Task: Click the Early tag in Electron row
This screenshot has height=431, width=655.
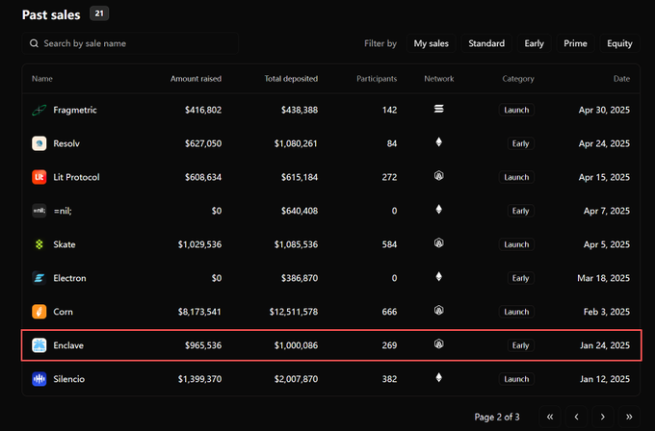Action: pos(521,278)
